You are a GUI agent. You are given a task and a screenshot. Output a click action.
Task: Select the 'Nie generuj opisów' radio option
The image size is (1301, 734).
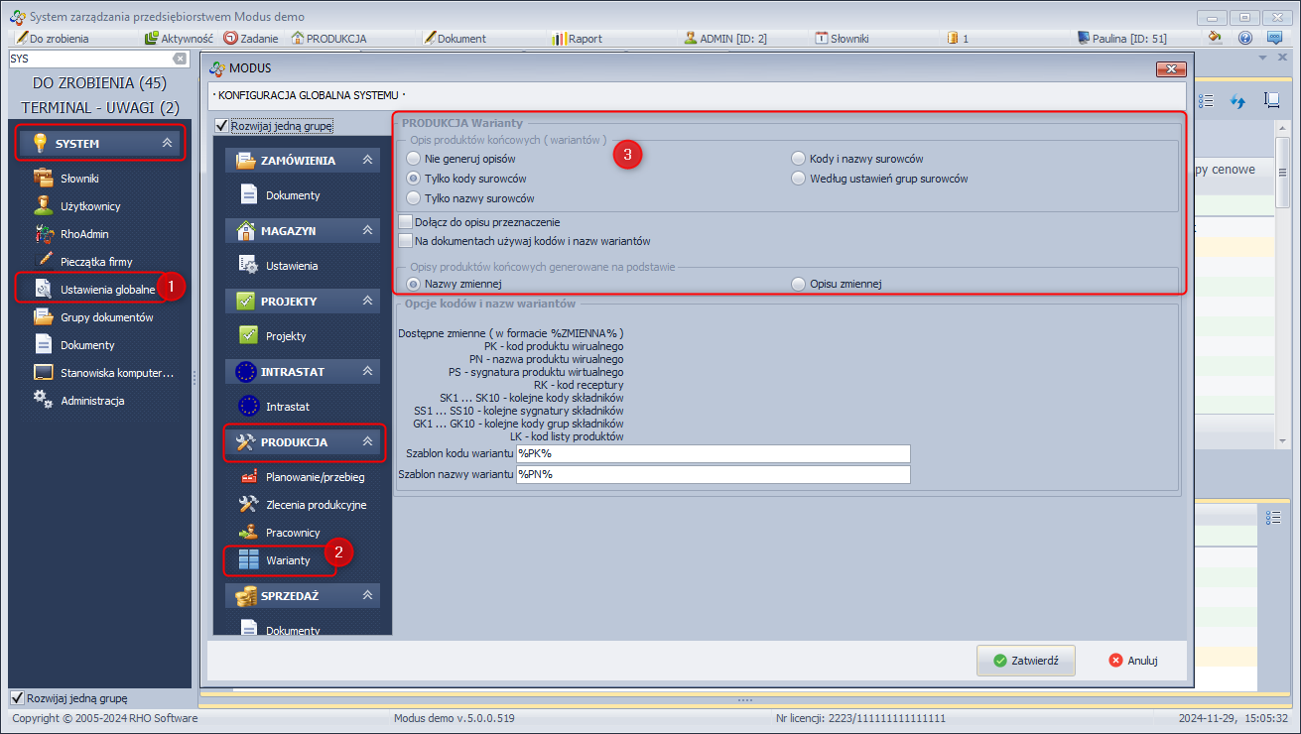(414, 159)
